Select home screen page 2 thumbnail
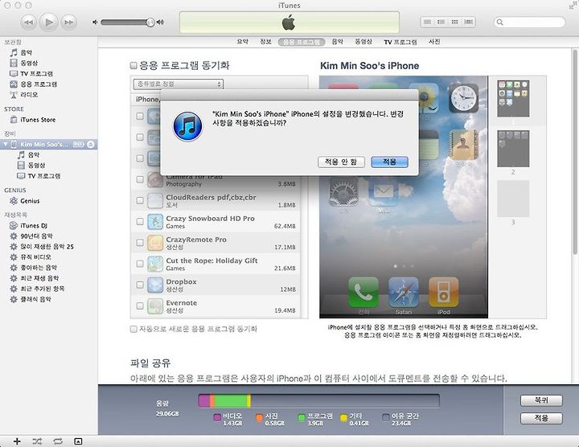Screen dimensions: 579x447 pos(513,149)
